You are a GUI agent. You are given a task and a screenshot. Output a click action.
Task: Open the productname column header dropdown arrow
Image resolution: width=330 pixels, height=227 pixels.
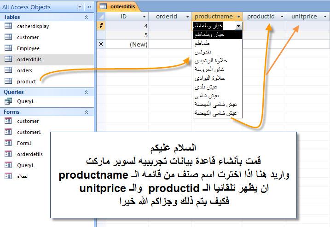pyautogui.click(x=238, y=17)
